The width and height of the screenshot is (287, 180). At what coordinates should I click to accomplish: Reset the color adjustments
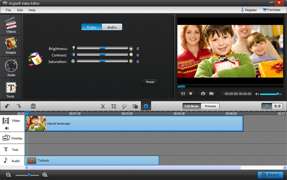click(150, 82)
